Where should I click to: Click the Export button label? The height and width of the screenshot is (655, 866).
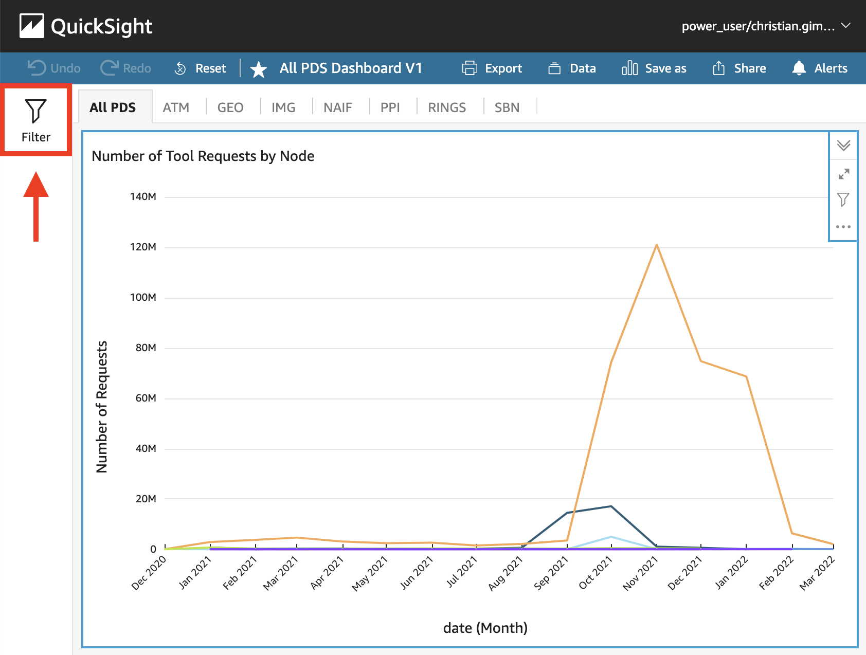tap(503, 68)
